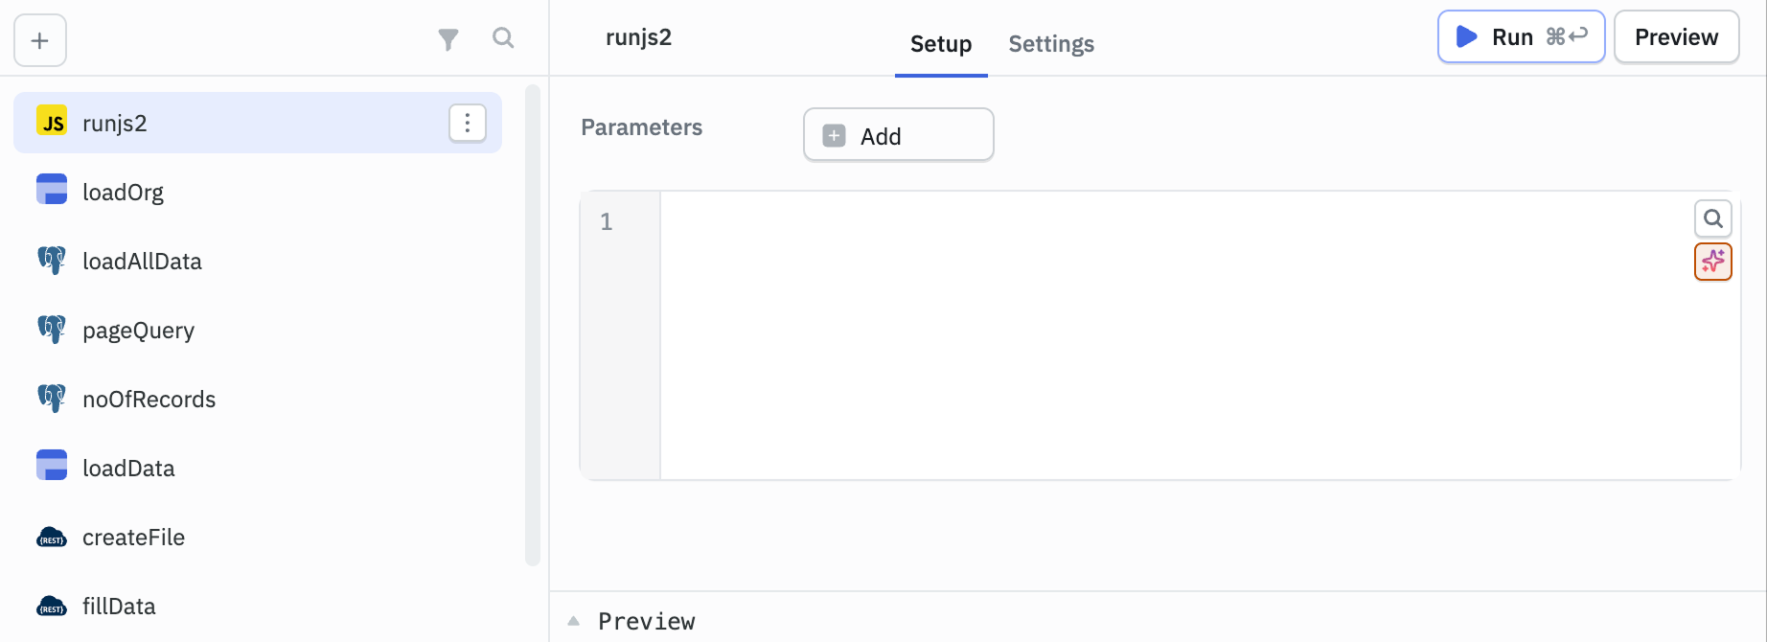Image resolution: width=1767 pixels, height=642 pixels.
Task: Open the query filter funnel icon
Action: coord(447,39)
